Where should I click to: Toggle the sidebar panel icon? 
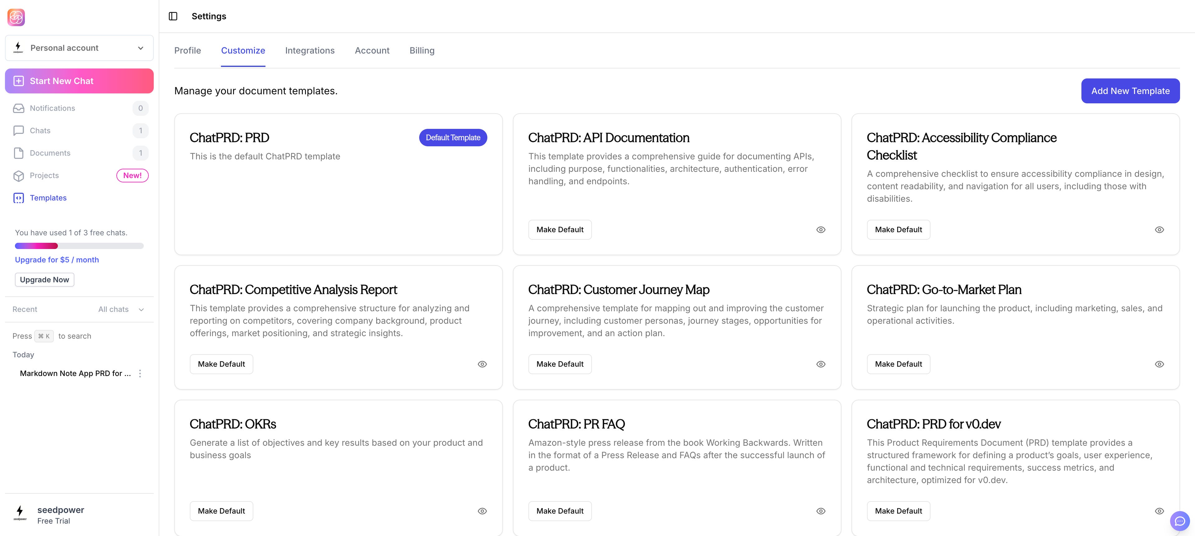pyautogui.click(x=173, y=16)
